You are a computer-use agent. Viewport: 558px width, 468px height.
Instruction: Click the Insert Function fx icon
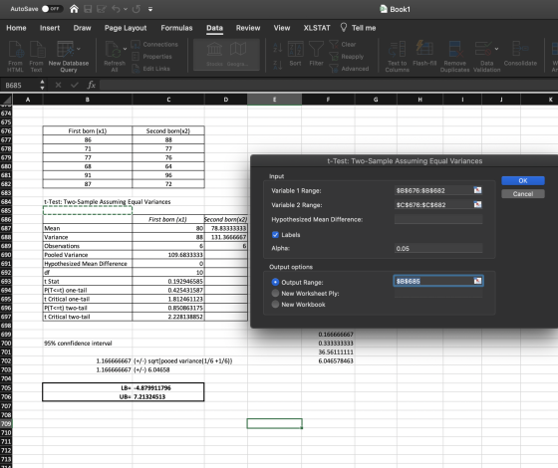click(x=92, y=85)
